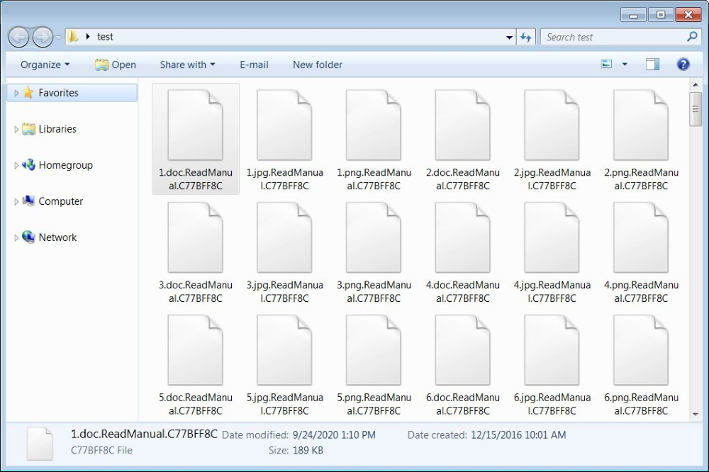This screenshot has width=709, height=472.
Task: Open the Help question mark icon
Action: tap(683, 64)
